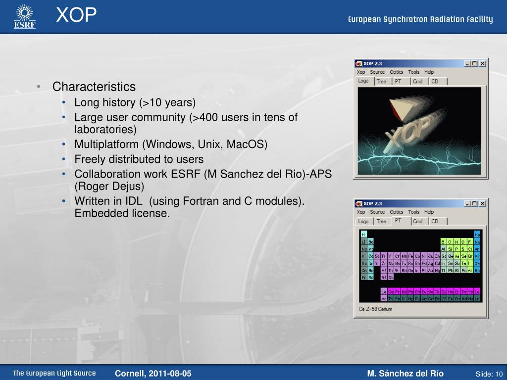The image size is (507, 380).
Task: Select rutherfordium (Rf) in the periodic table
Action: coord(384,277)
